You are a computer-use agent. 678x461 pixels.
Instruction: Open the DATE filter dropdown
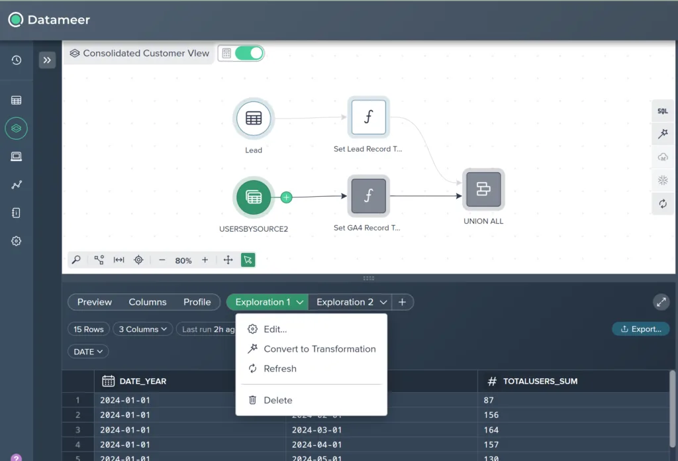tap(88, 352)
